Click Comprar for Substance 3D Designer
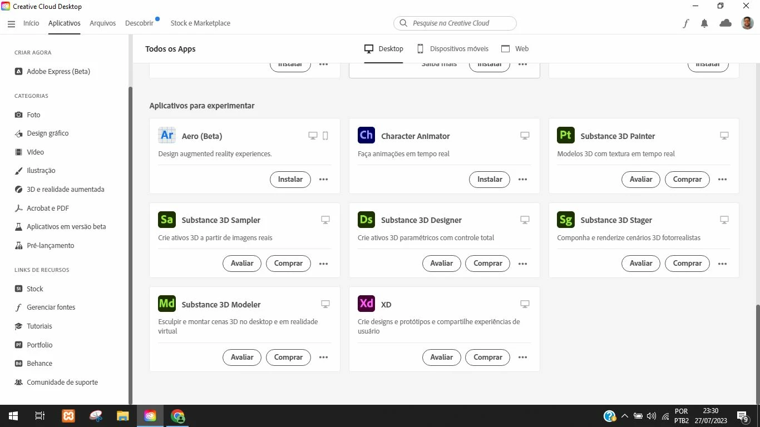This screenshot has width=760, height=427. tap(488, 264)
